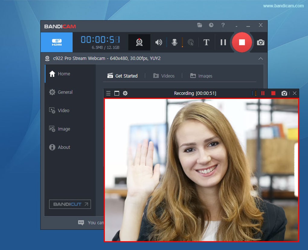Open the hamburger menu in the Recording window
308x250 pixels.
pos(108,93)
